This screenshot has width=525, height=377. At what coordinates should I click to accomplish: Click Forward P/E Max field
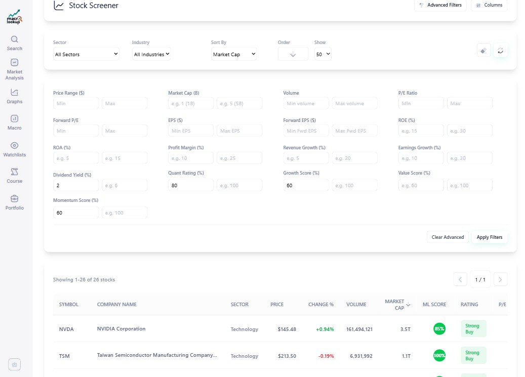[125, 131]
